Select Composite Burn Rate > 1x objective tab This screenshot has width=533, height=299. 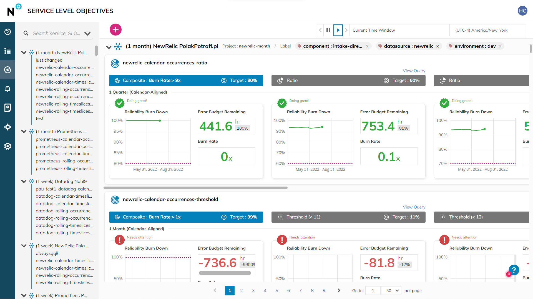pyautogui.click(x=186, y=217)
